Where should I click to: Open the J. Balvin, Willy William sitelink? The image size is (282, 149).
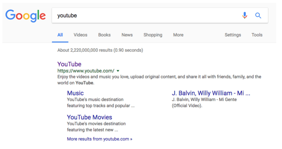pyautogui.click(x=211, y=93)
